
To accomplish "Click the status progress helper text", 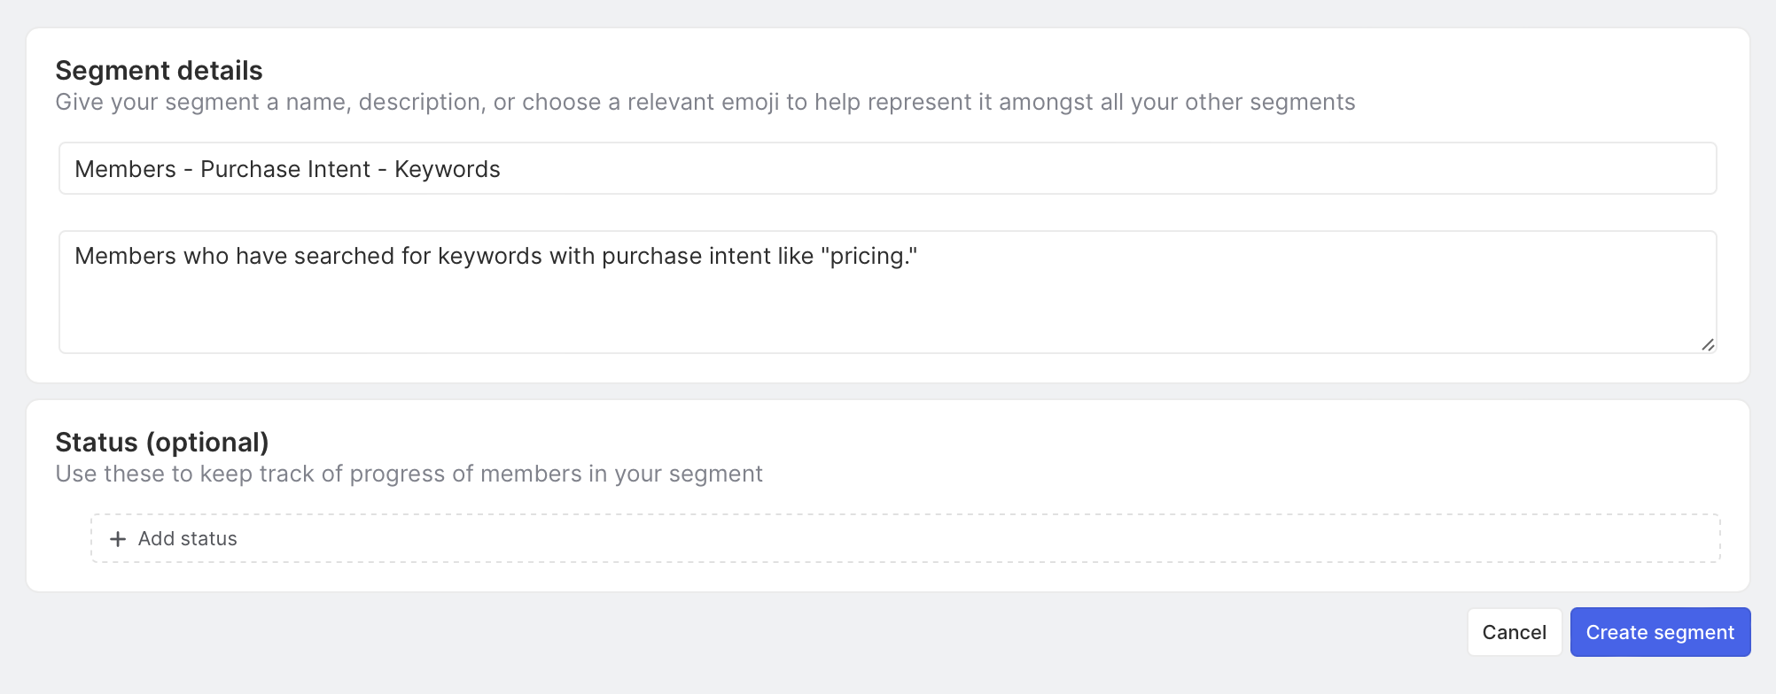I will point(409,474).
